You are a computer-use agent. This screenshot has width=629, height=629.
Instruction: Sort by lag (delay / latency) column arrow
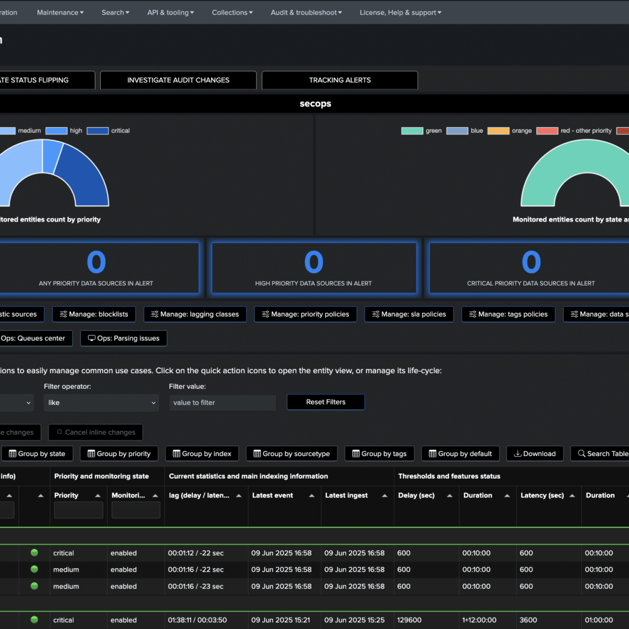coord(238,496)
